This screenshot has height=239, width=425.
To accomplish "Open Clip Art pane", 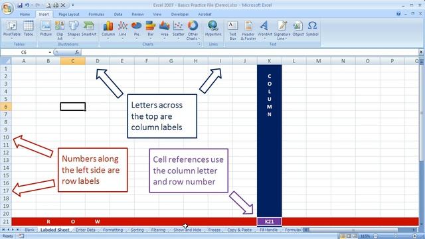I will (60, 31).
